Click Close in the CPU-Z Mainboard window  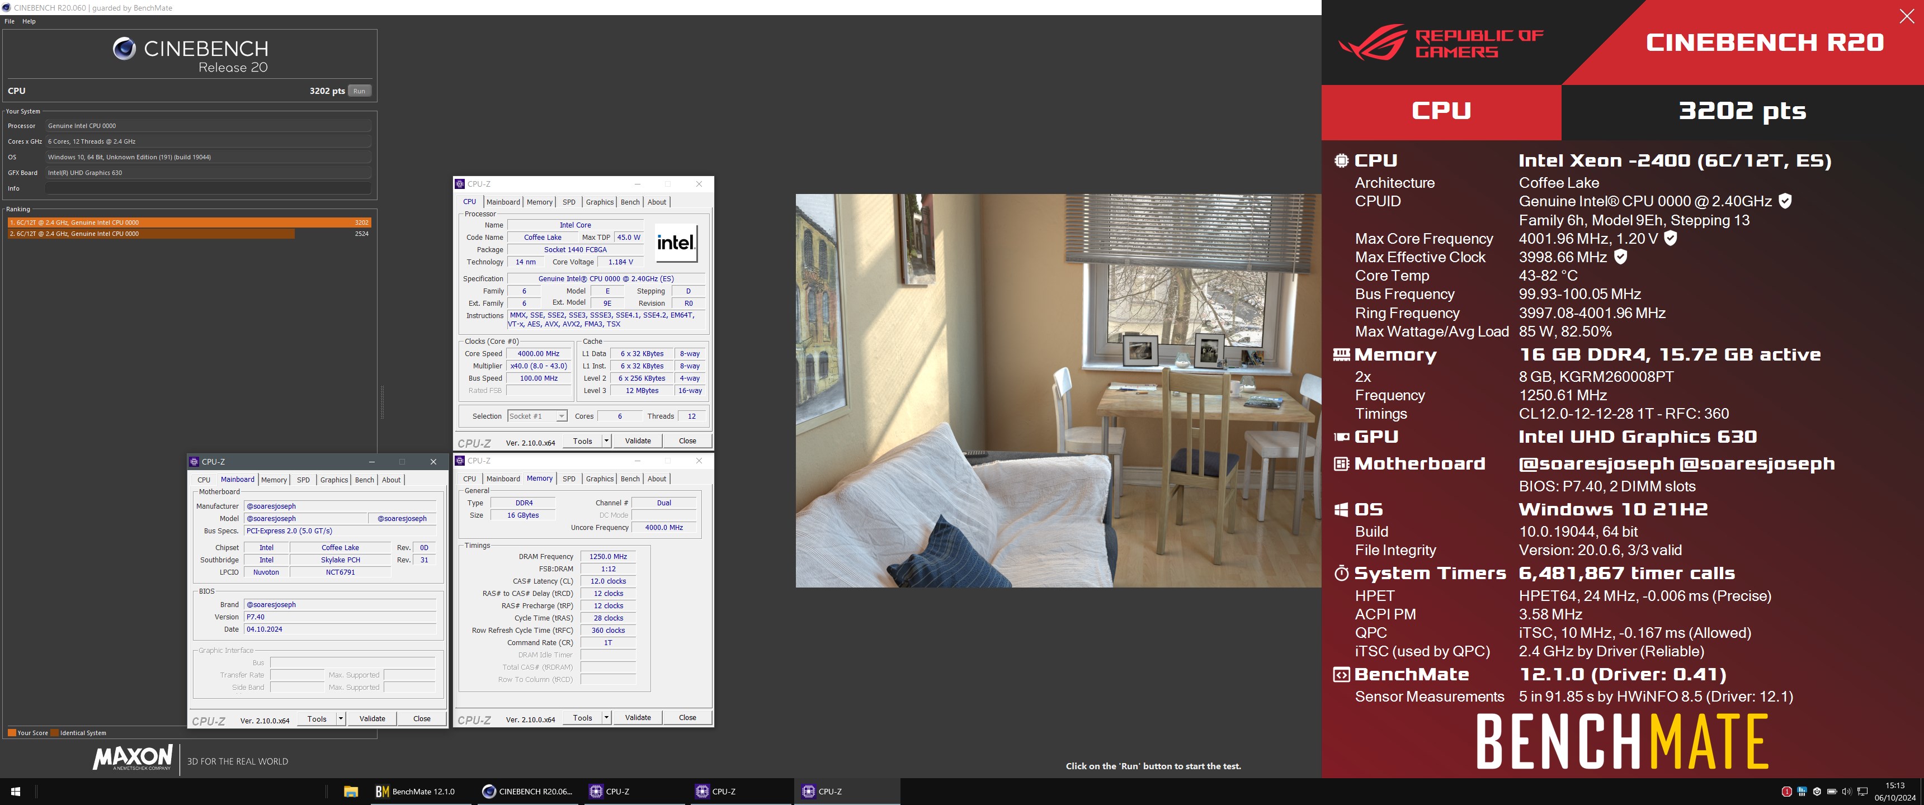pos(422,719)
